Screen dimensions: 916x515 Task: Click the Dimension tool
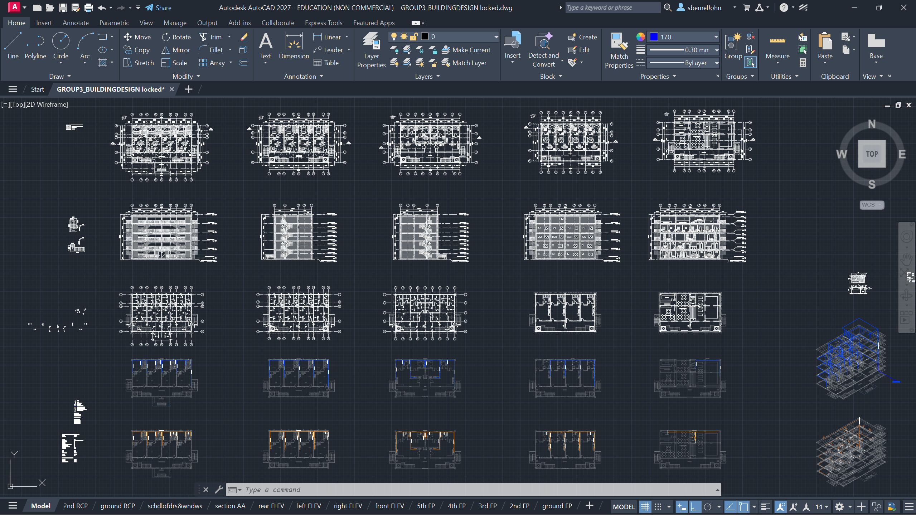(x=294, y=46)
